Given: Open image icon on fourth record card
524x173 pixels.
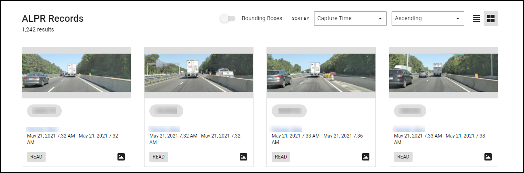Looking at the screenshot, I should pos(488,157).
